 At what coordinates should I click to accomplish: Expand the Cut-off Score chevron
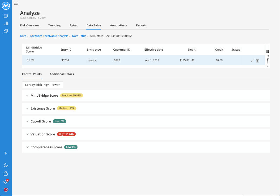[27, 121]
